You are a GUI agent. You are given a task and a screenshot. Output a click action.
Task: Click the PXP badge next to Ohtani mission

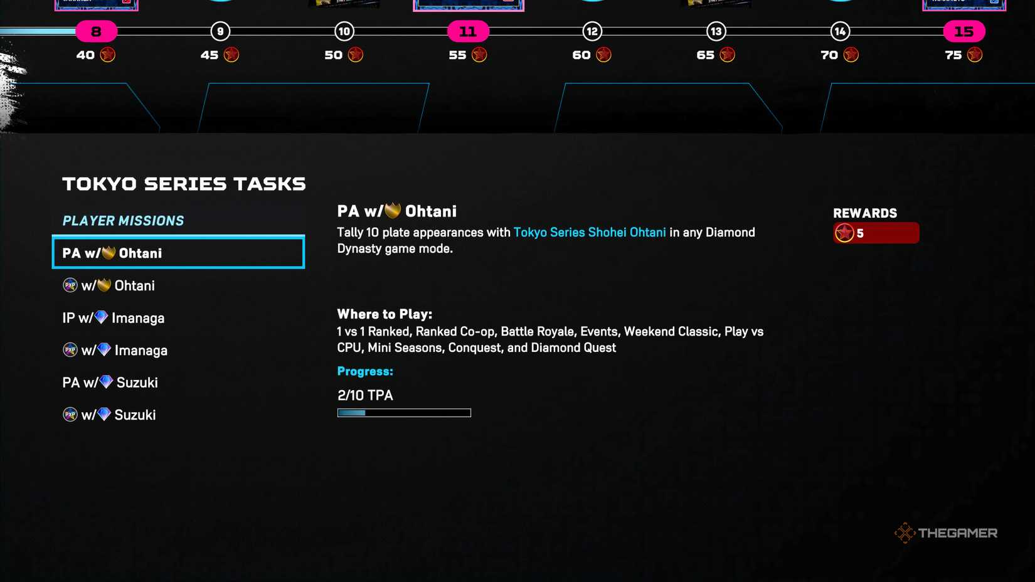click(70, 285)
